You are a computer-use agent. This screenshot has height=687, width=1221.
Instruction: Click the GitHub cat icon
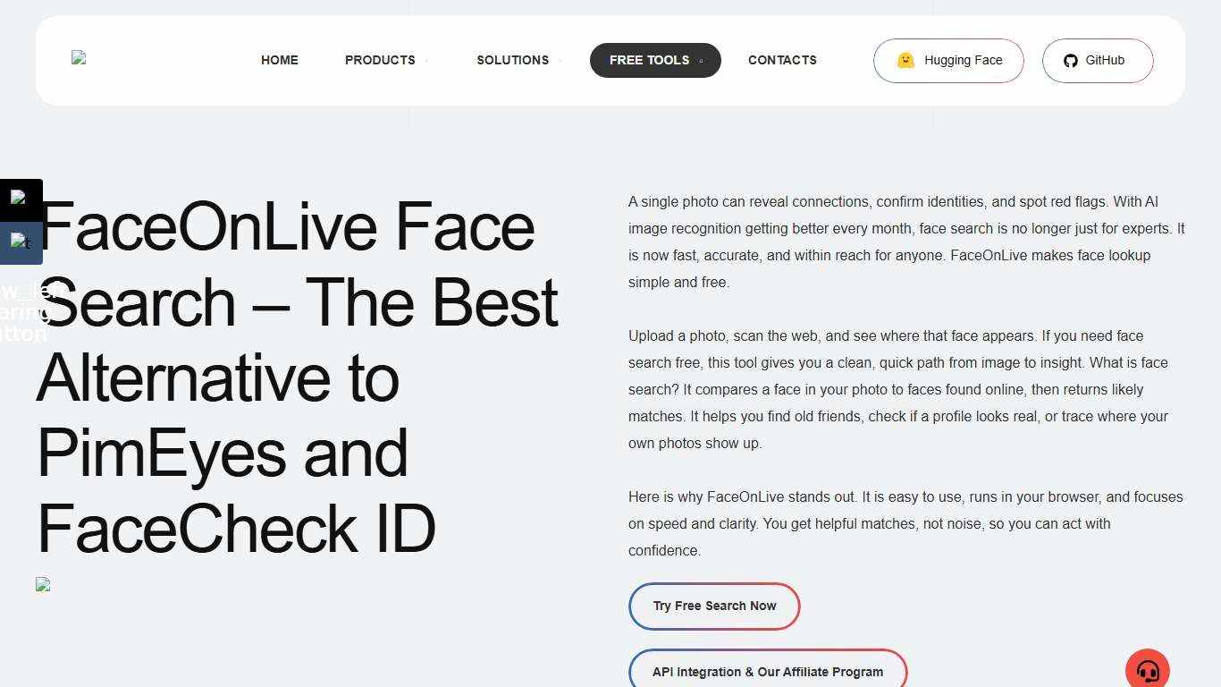1071,60
